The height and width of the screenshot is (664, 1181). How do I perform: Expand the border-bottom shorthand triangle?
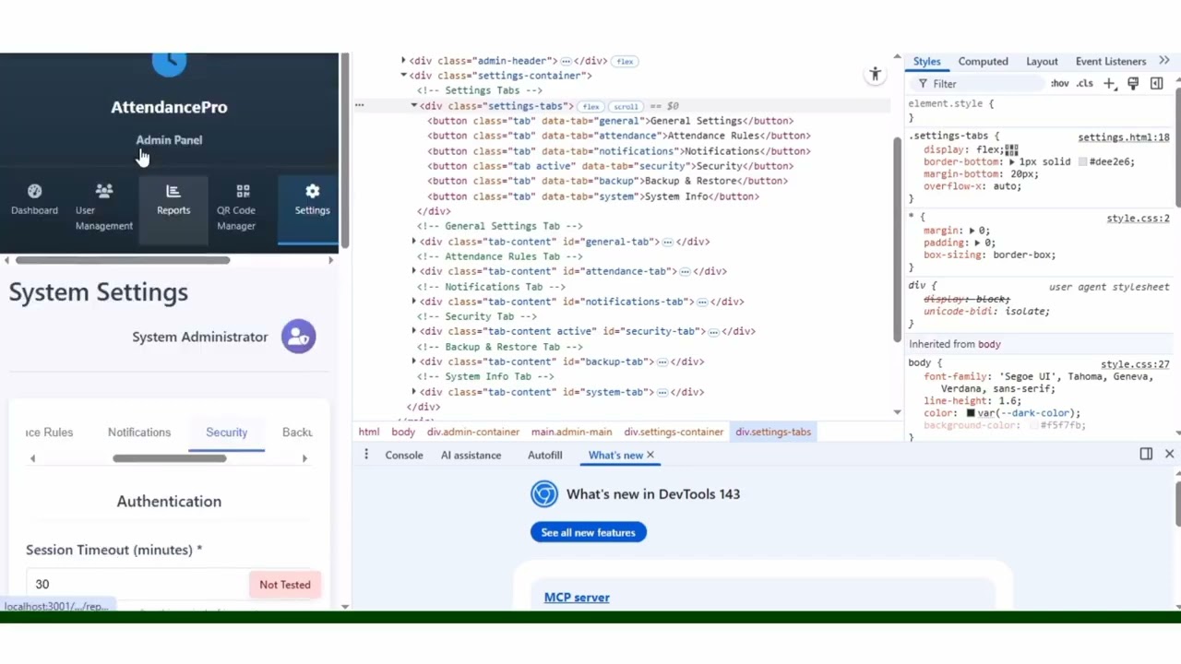(x=1012, y=162)
